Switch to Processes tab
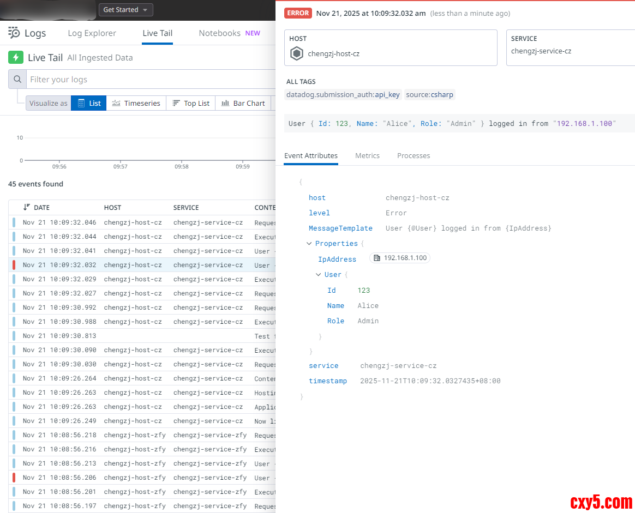Image resolution: width=635 pixels, height=513 pixels. click(x=414, y=155)
